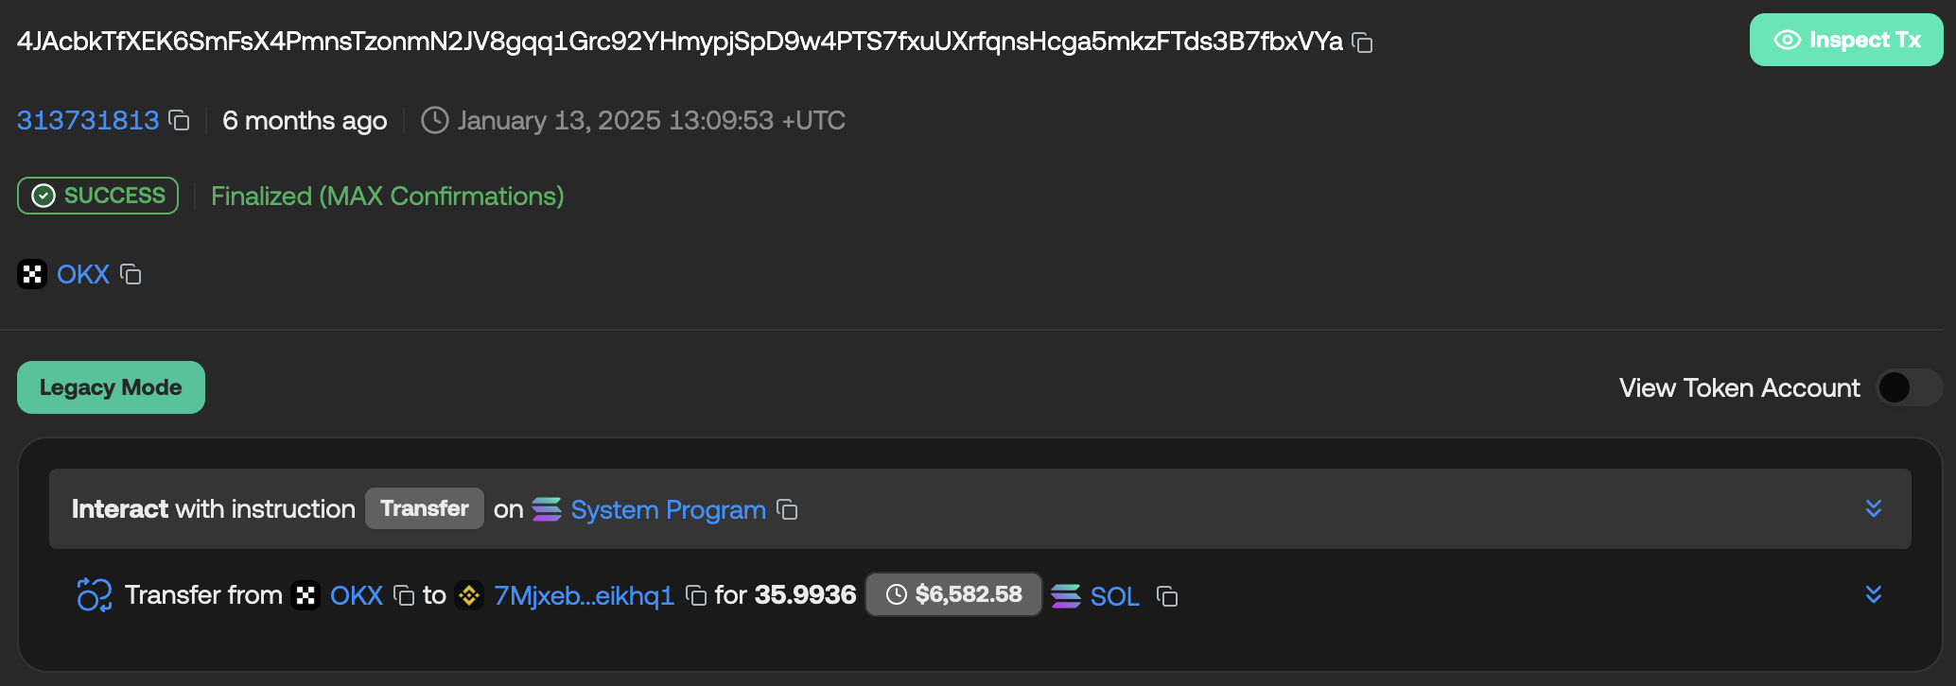Viewport: 1956px width, 686px height.
Task: Open the System Program link
Action: pos(668,510)
